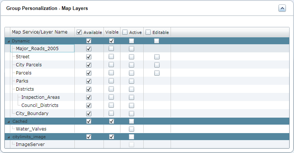Check Visible for Major_Roads_2005
Viewport: 294px width, 153px height.
coord(111,49)
